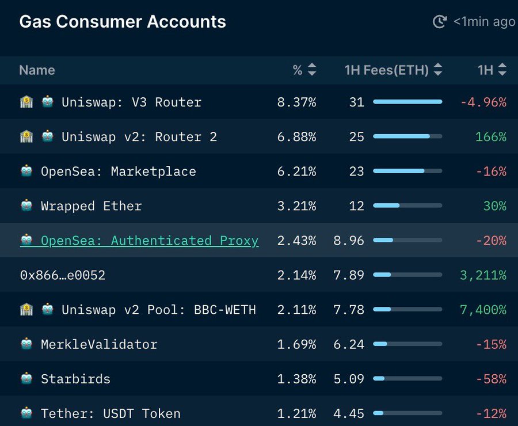
Task: Open the 0x866…e0052 address entry
Action: pos(63,275)
